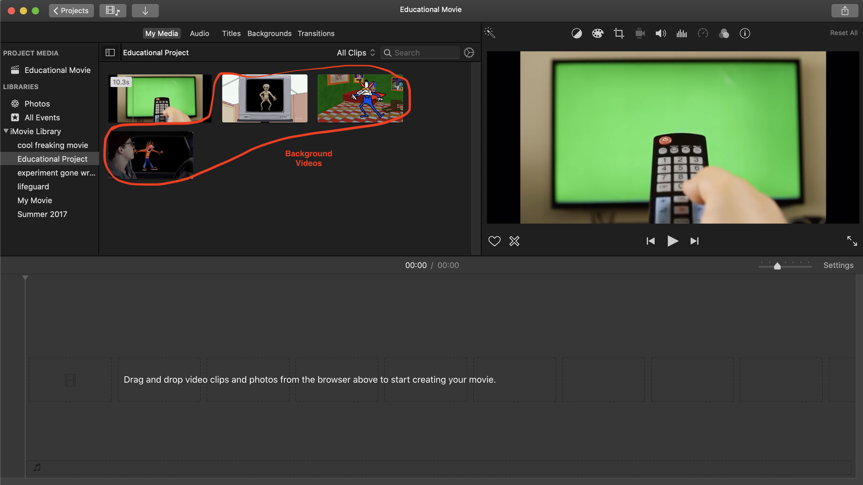The image size is (863, 485).
Task: Switch to the Audio tab
Action: click(199, 33)
